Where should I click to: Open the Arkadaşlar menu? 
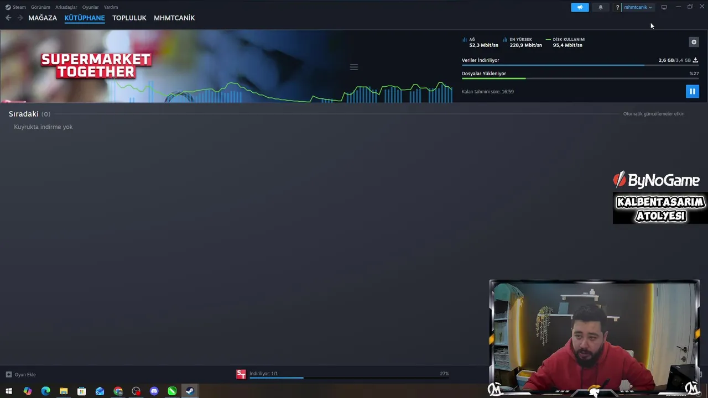click(66, 7)
